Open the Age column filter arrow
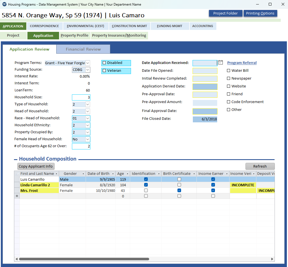The image size is (288, 267). click(x=127, y=174)
